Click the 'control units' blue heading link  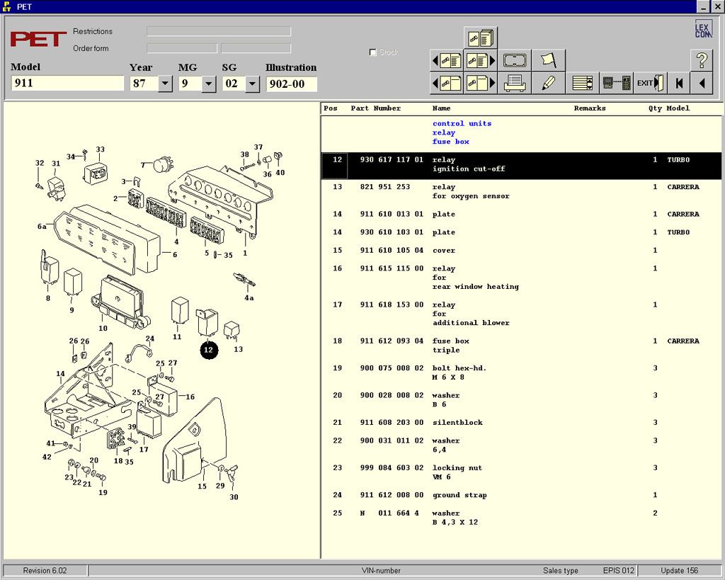point(462,123)
